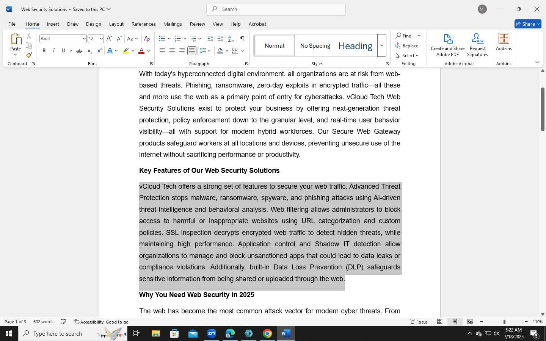This screenshot has width=546, height=341.
Task: Click the Cut scissors icon
Action: click(x=29, y=36)
